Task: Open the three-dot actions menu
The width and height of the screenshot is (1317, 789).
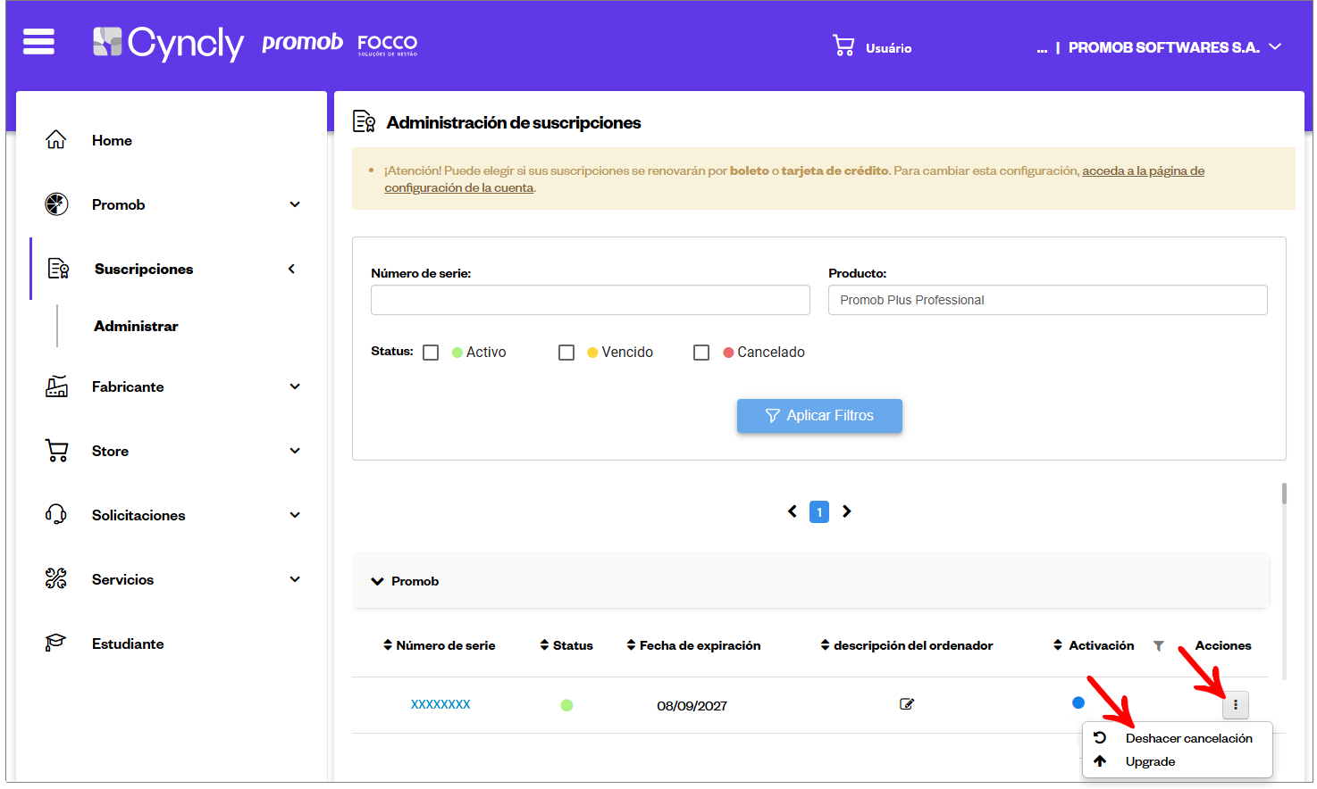Action: point(1236,705)
